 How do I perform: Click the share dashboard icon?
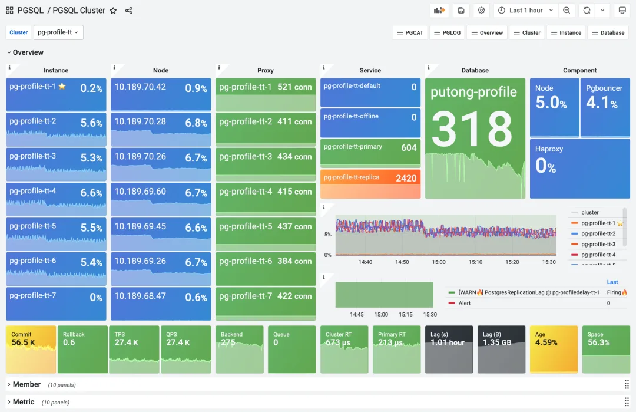[128, 11]
